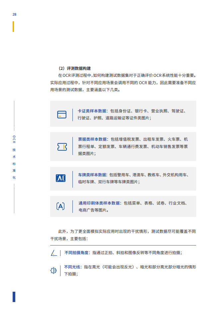Click the label "通用印刷体类样本数据"
The height and width of the screenshot is (314, 221).
(100, 203)
